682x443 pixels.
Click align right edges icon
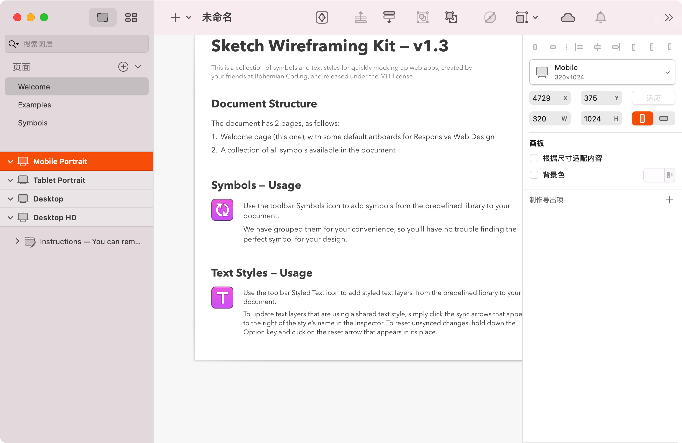point(615,47)
